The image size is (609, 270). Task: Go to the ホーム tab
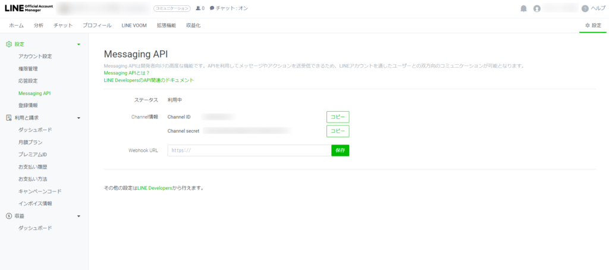[x=16, y=26]
